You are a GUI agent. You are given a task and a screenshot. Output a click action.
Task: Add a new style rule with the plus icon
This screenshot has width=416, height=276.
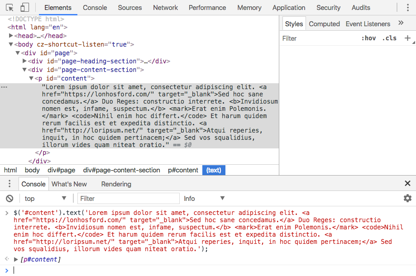pos(407,38)
